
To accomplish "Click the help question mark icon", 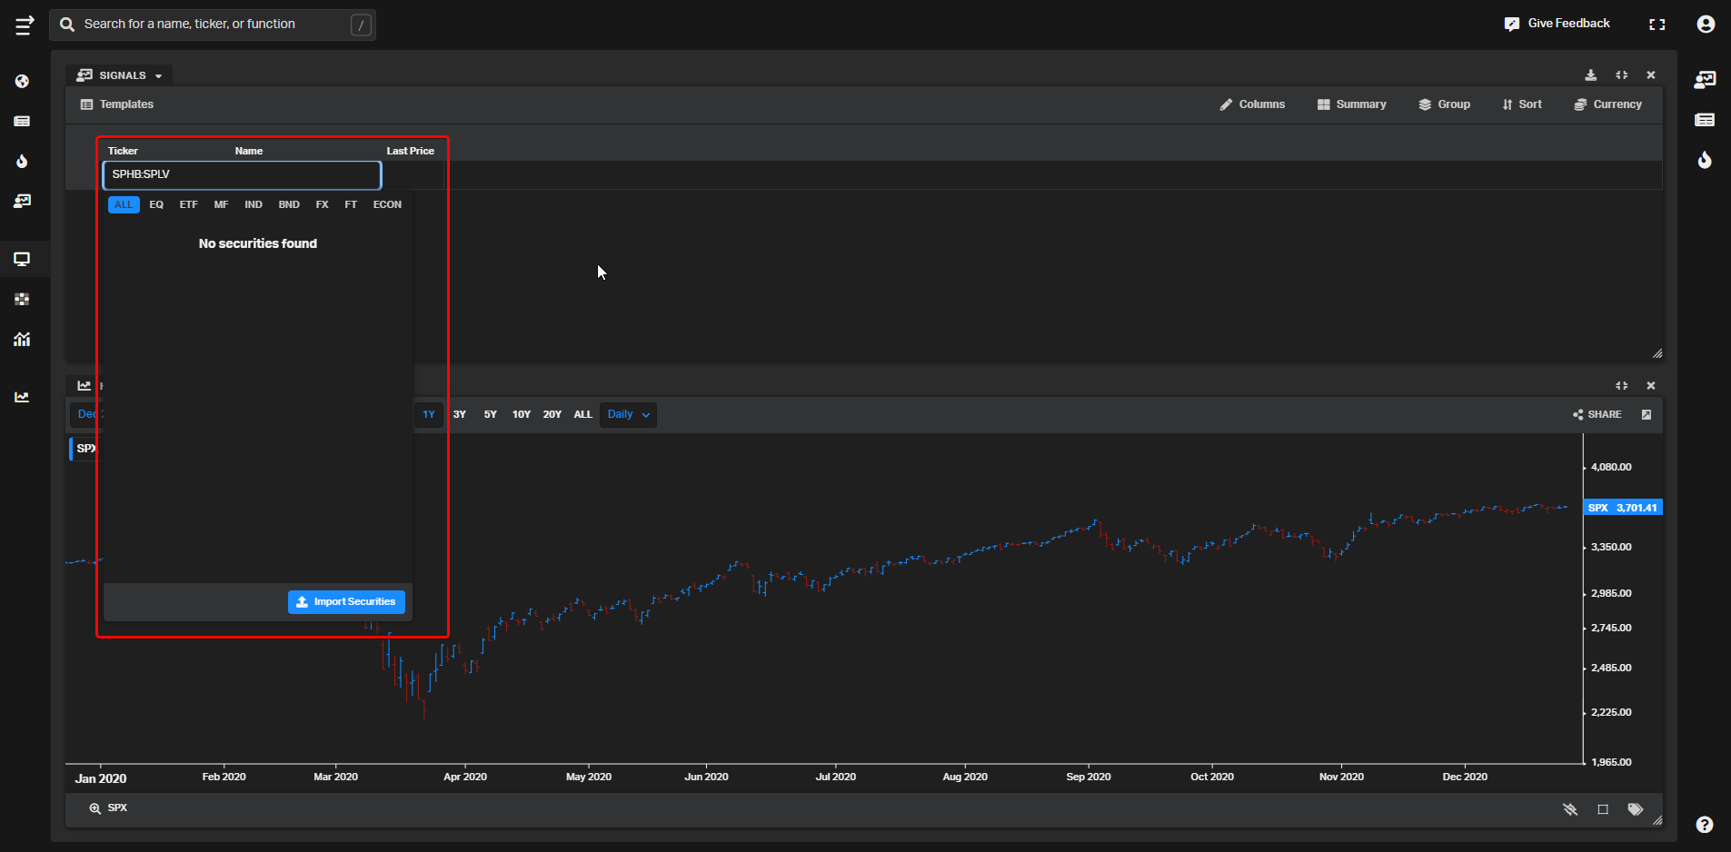I will point(1705,825).
